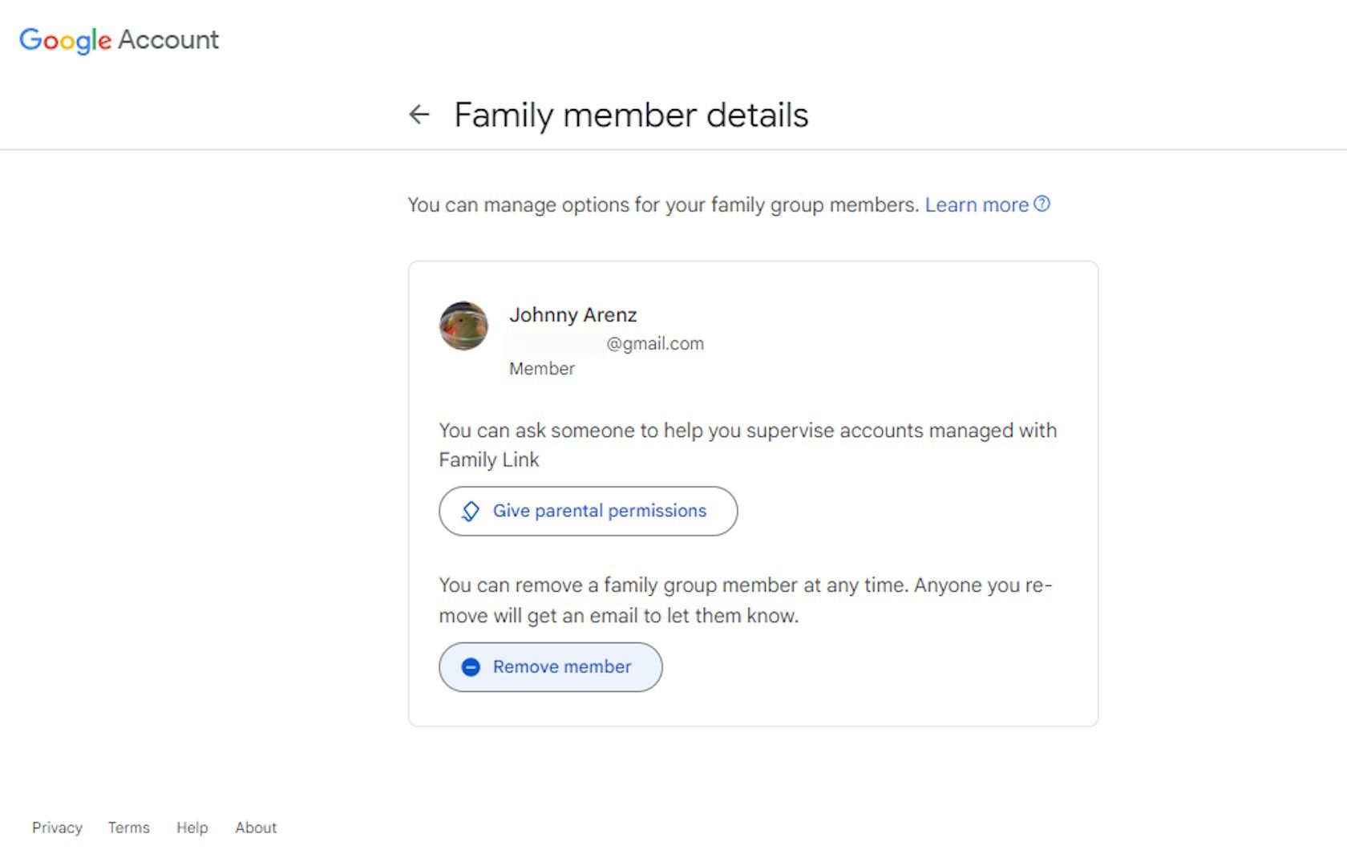Viewport: 1347px width, 858px height.
Task: Click the question mark help icon
Action: coord(1042,204)
